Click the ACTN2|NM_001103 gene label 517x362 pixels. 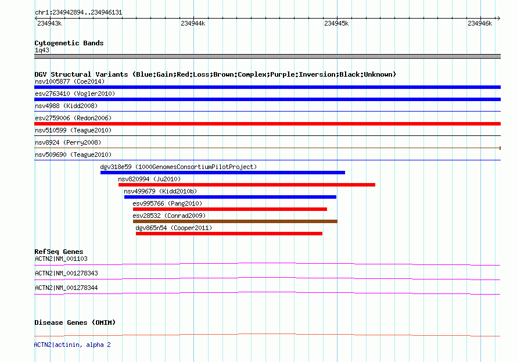[62, 259]
